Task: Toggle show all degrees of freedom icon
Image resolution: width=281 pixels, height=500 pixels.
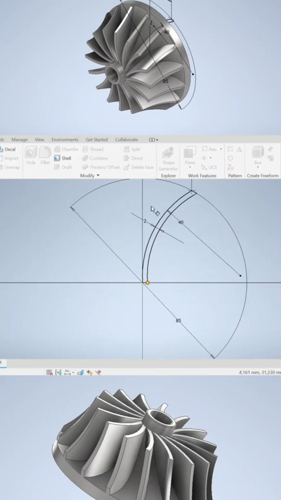Action: point(89,372)
